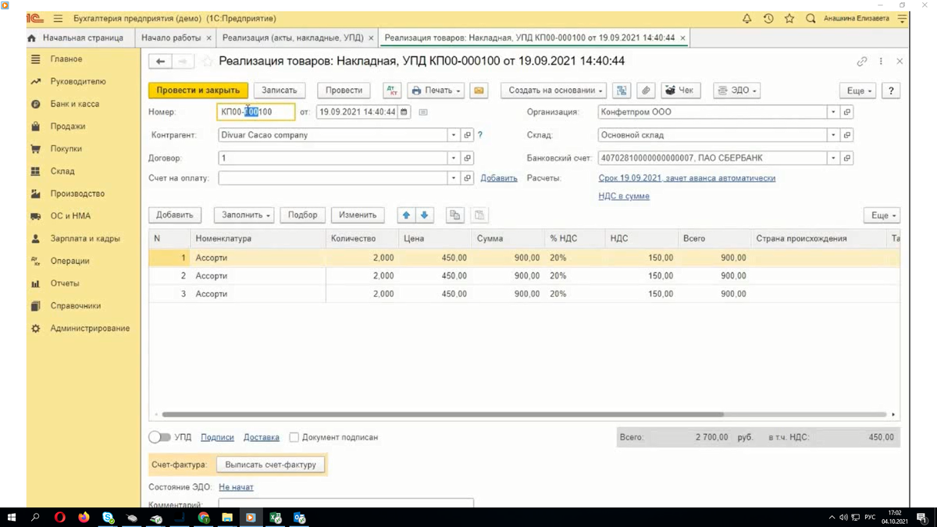Toggle the УПД switch
Screen dimensions: 937x527
point(159,437)
